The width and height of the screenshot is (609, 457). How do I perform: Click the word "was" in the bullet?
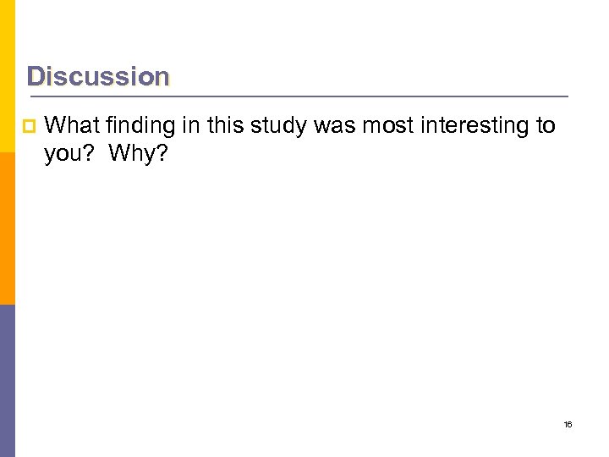[x=330, y=126]
